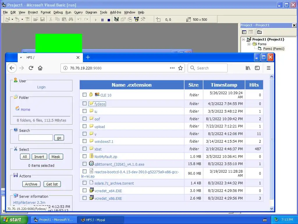Open the qBittorrent_(32bit)_v4.1.0.exe link
The image size is (298, 224).
click(119, 164)
